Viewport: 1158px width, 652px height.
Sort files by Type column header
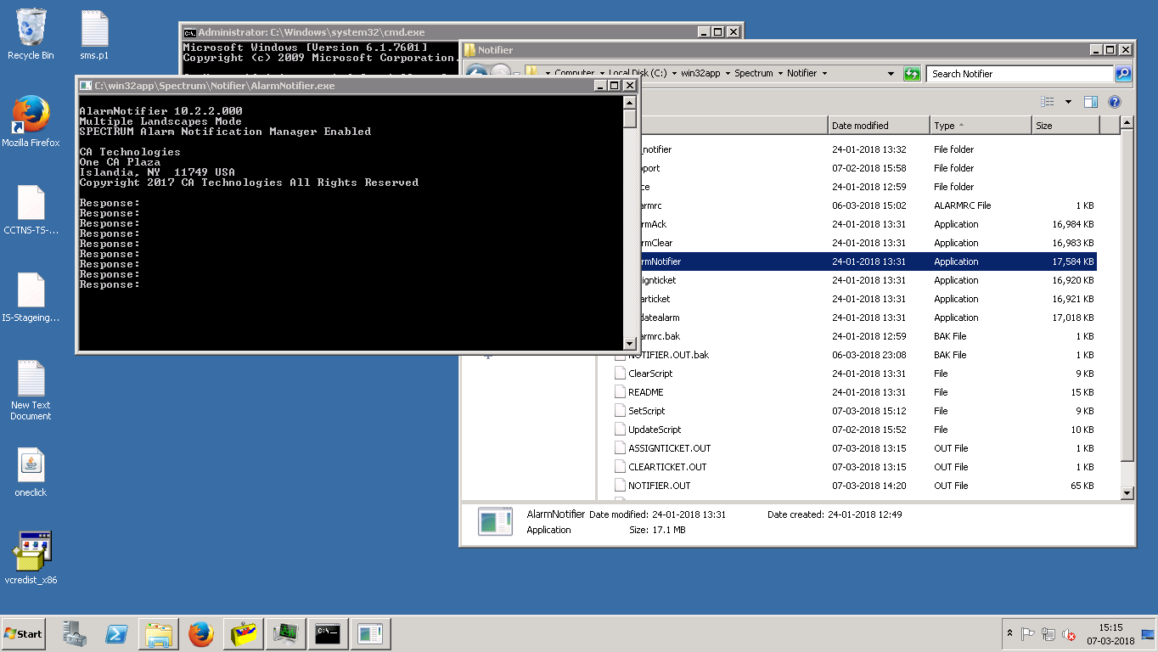(x=981, y=126)
